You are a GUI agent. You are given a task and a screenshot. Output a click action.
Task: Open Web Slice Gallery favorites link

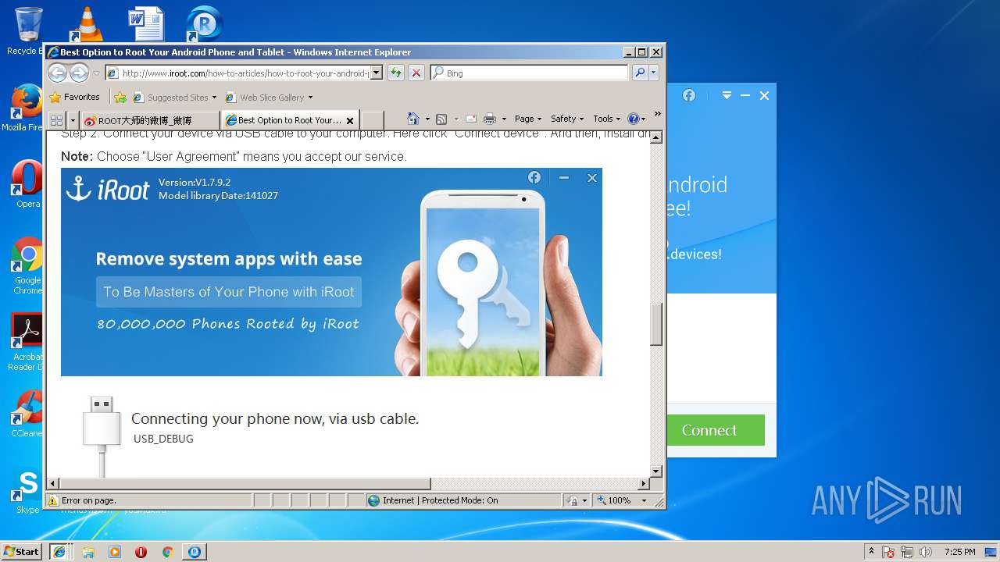point(270,98)
